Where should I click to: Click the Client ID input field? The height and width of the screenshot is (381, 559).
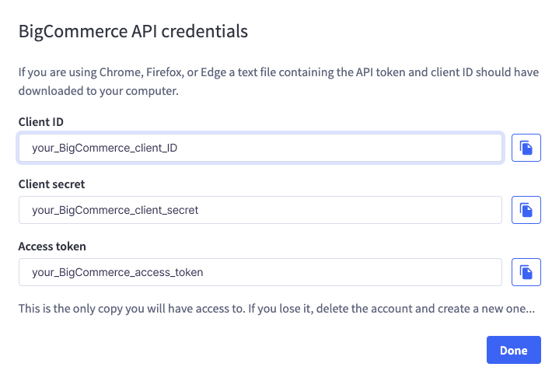[x=260, y=148]
